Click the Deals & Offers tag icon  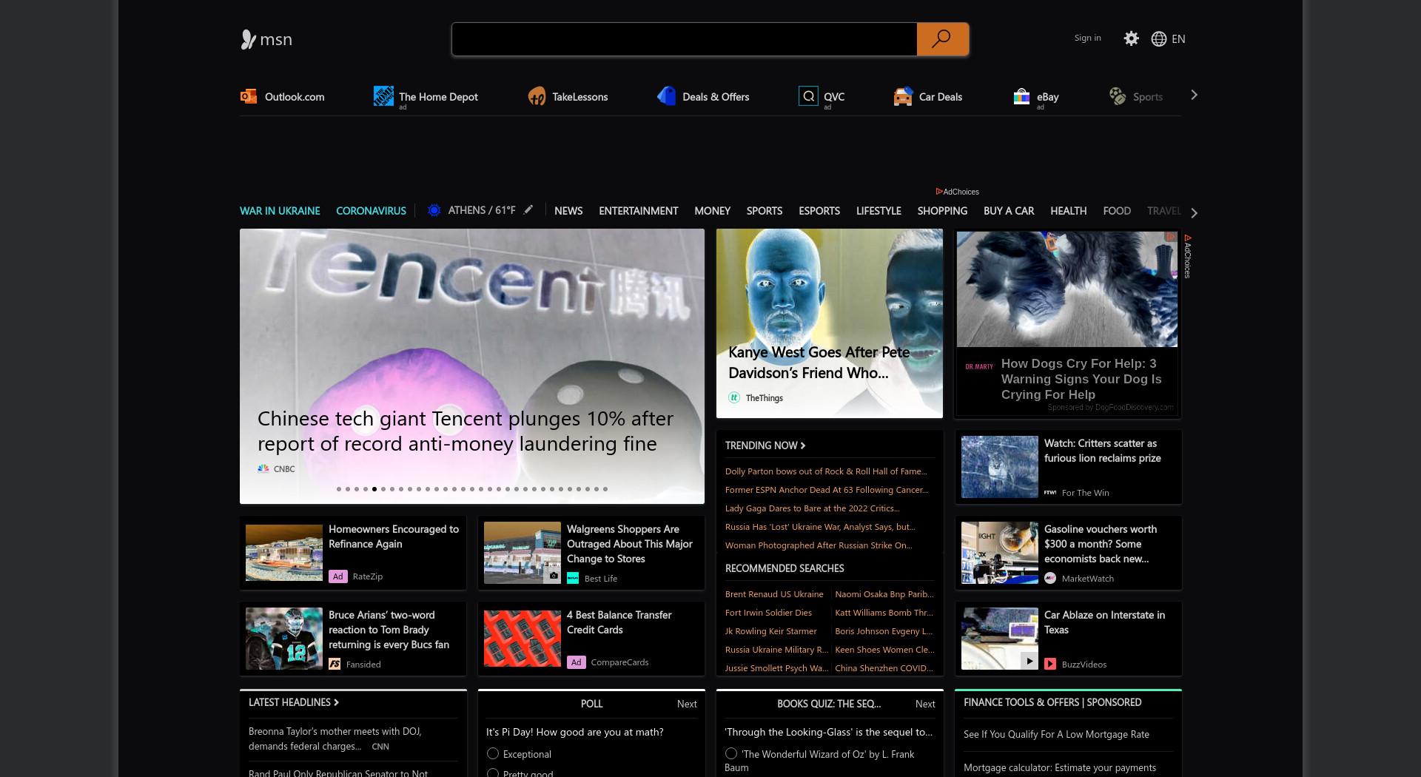point(666,96)
